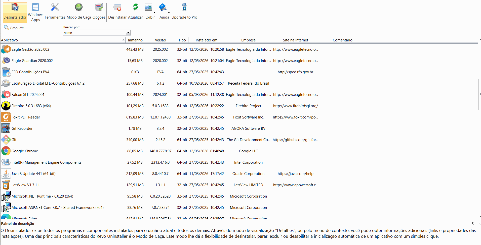Sort by the Aplicativo column header

click(63, 40)
